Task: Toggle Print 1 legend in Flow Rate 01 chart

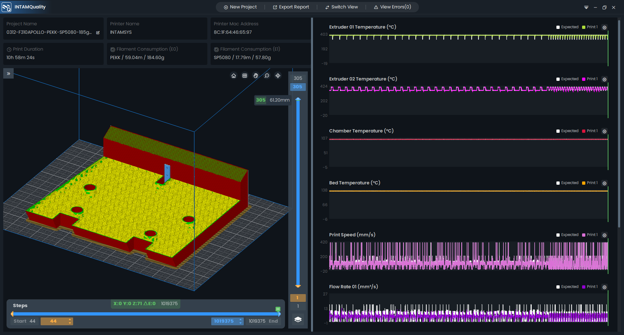Action: 590,287
